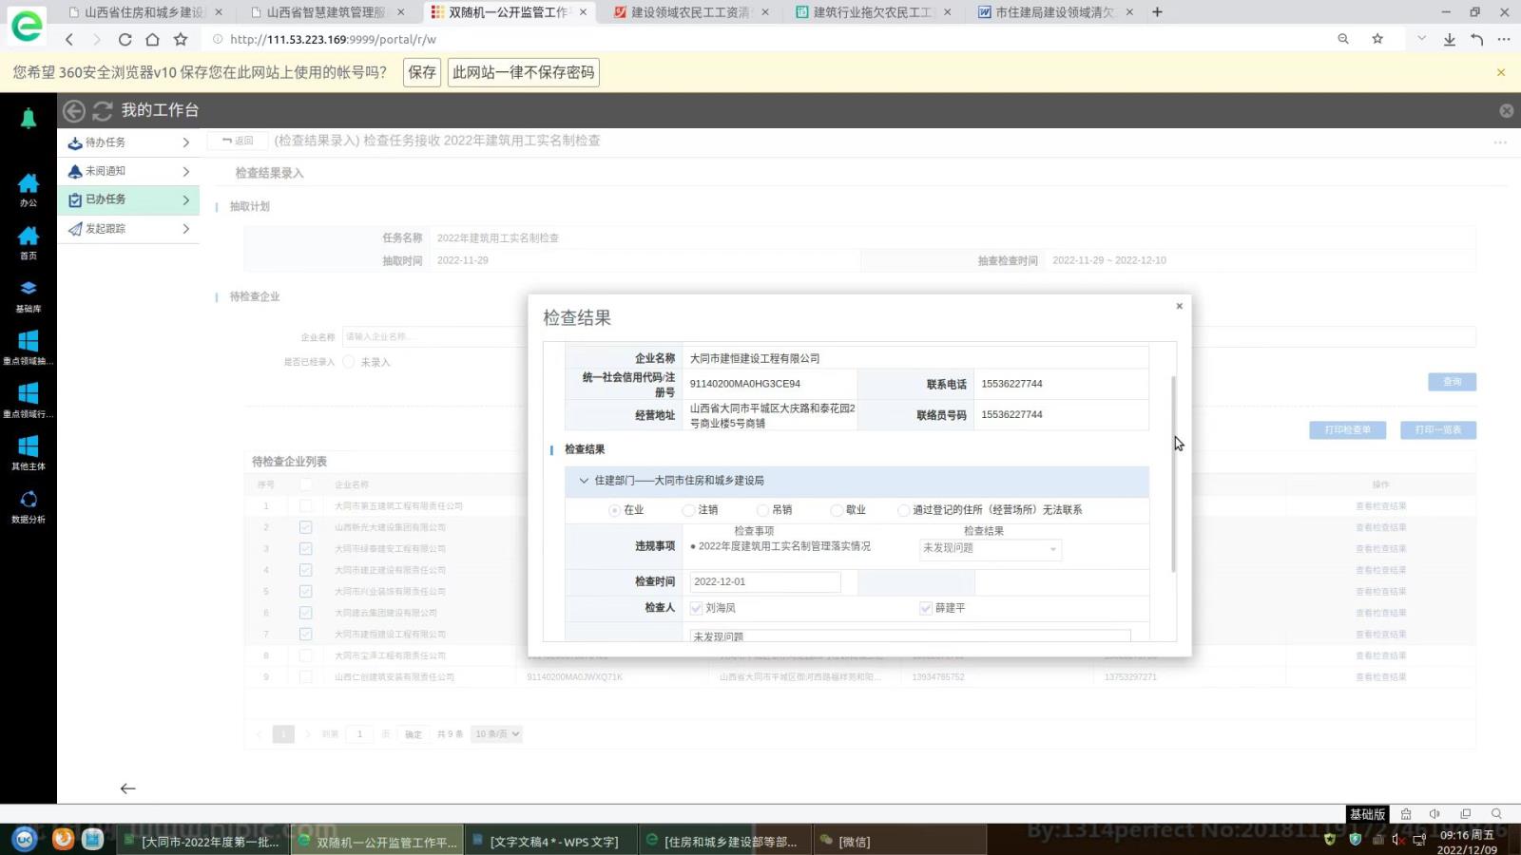The image size is (1521, 855).
Task: Select the 注销 radio option
Action: [x=689, y=510]
